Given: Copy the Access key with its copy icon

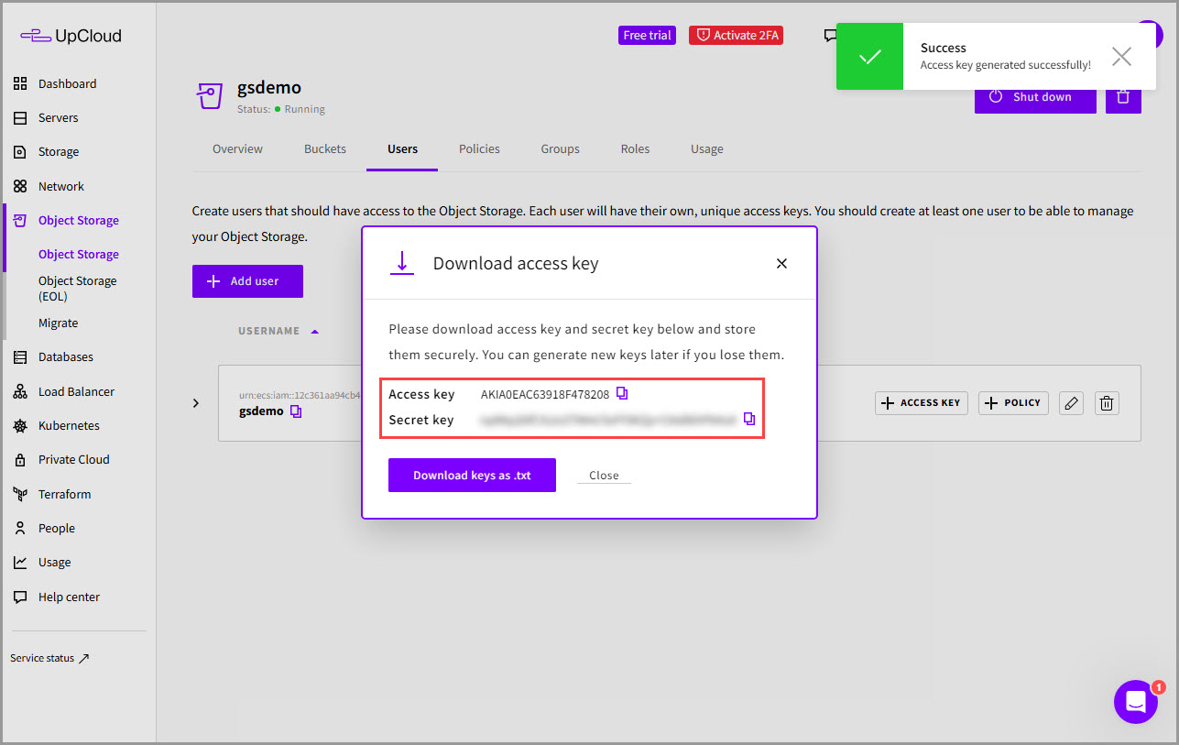Looking at the screenshot, I should coord(622,394).
